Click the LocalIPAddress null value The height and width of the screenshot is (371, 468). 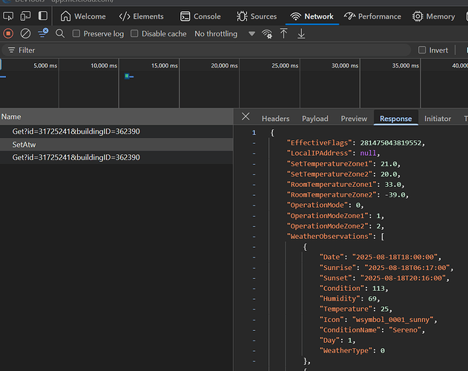pyautogui.click(x=368, y=154)
